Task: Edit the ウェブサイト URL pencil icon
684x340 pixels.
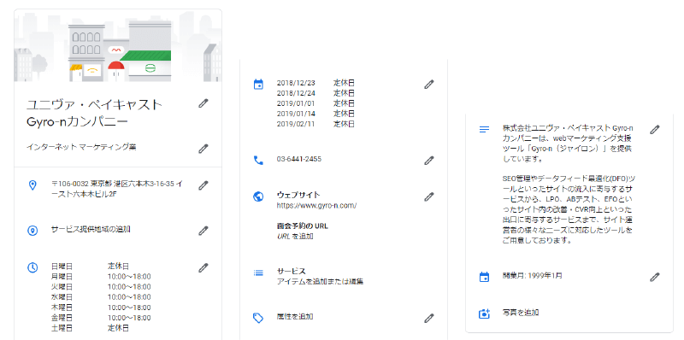Action: 429,196
